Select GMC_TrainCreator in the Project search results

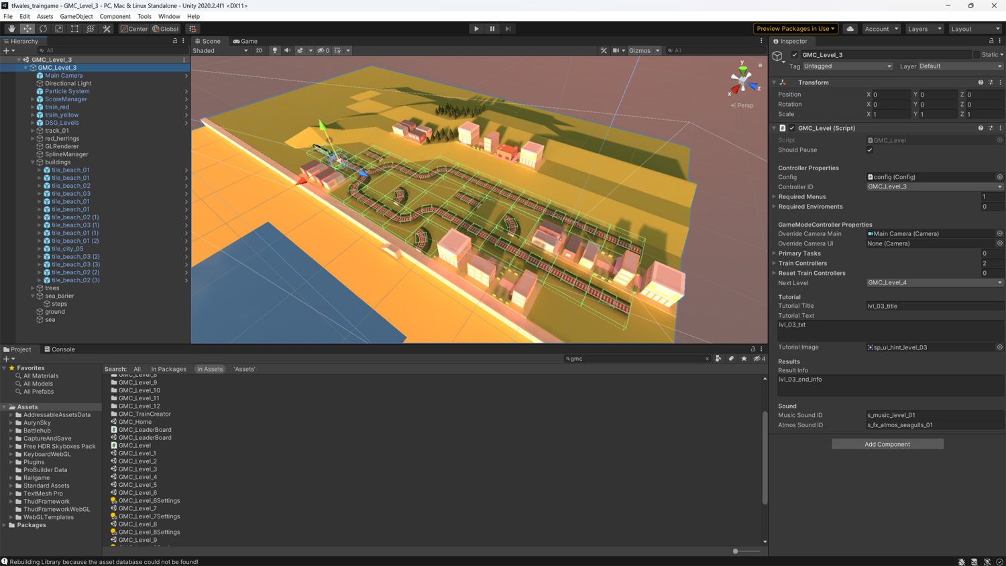144,414
